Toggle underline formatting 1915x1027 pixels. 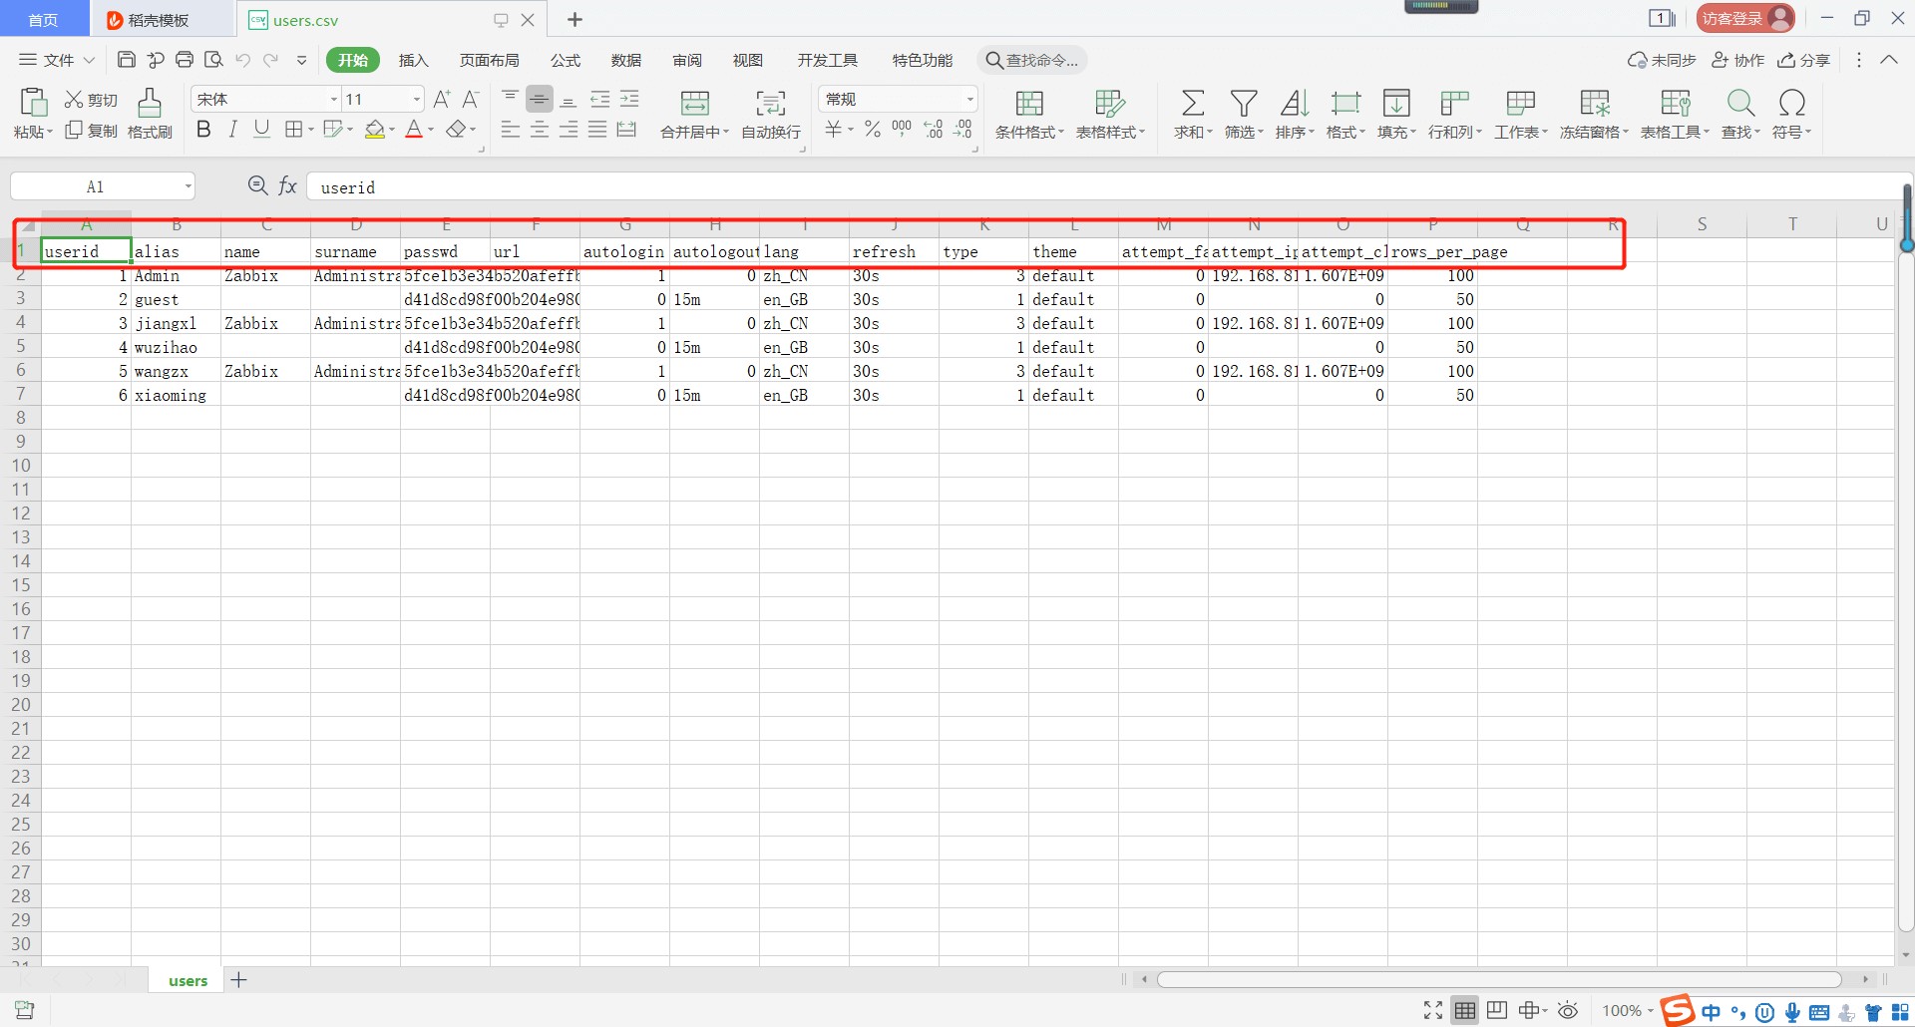(x=261, y=128)
